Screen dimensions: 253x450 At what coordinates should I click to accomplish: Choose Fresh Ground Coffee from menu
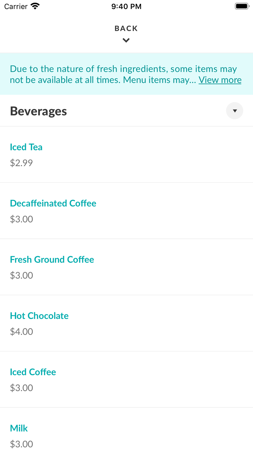(52, 259)
